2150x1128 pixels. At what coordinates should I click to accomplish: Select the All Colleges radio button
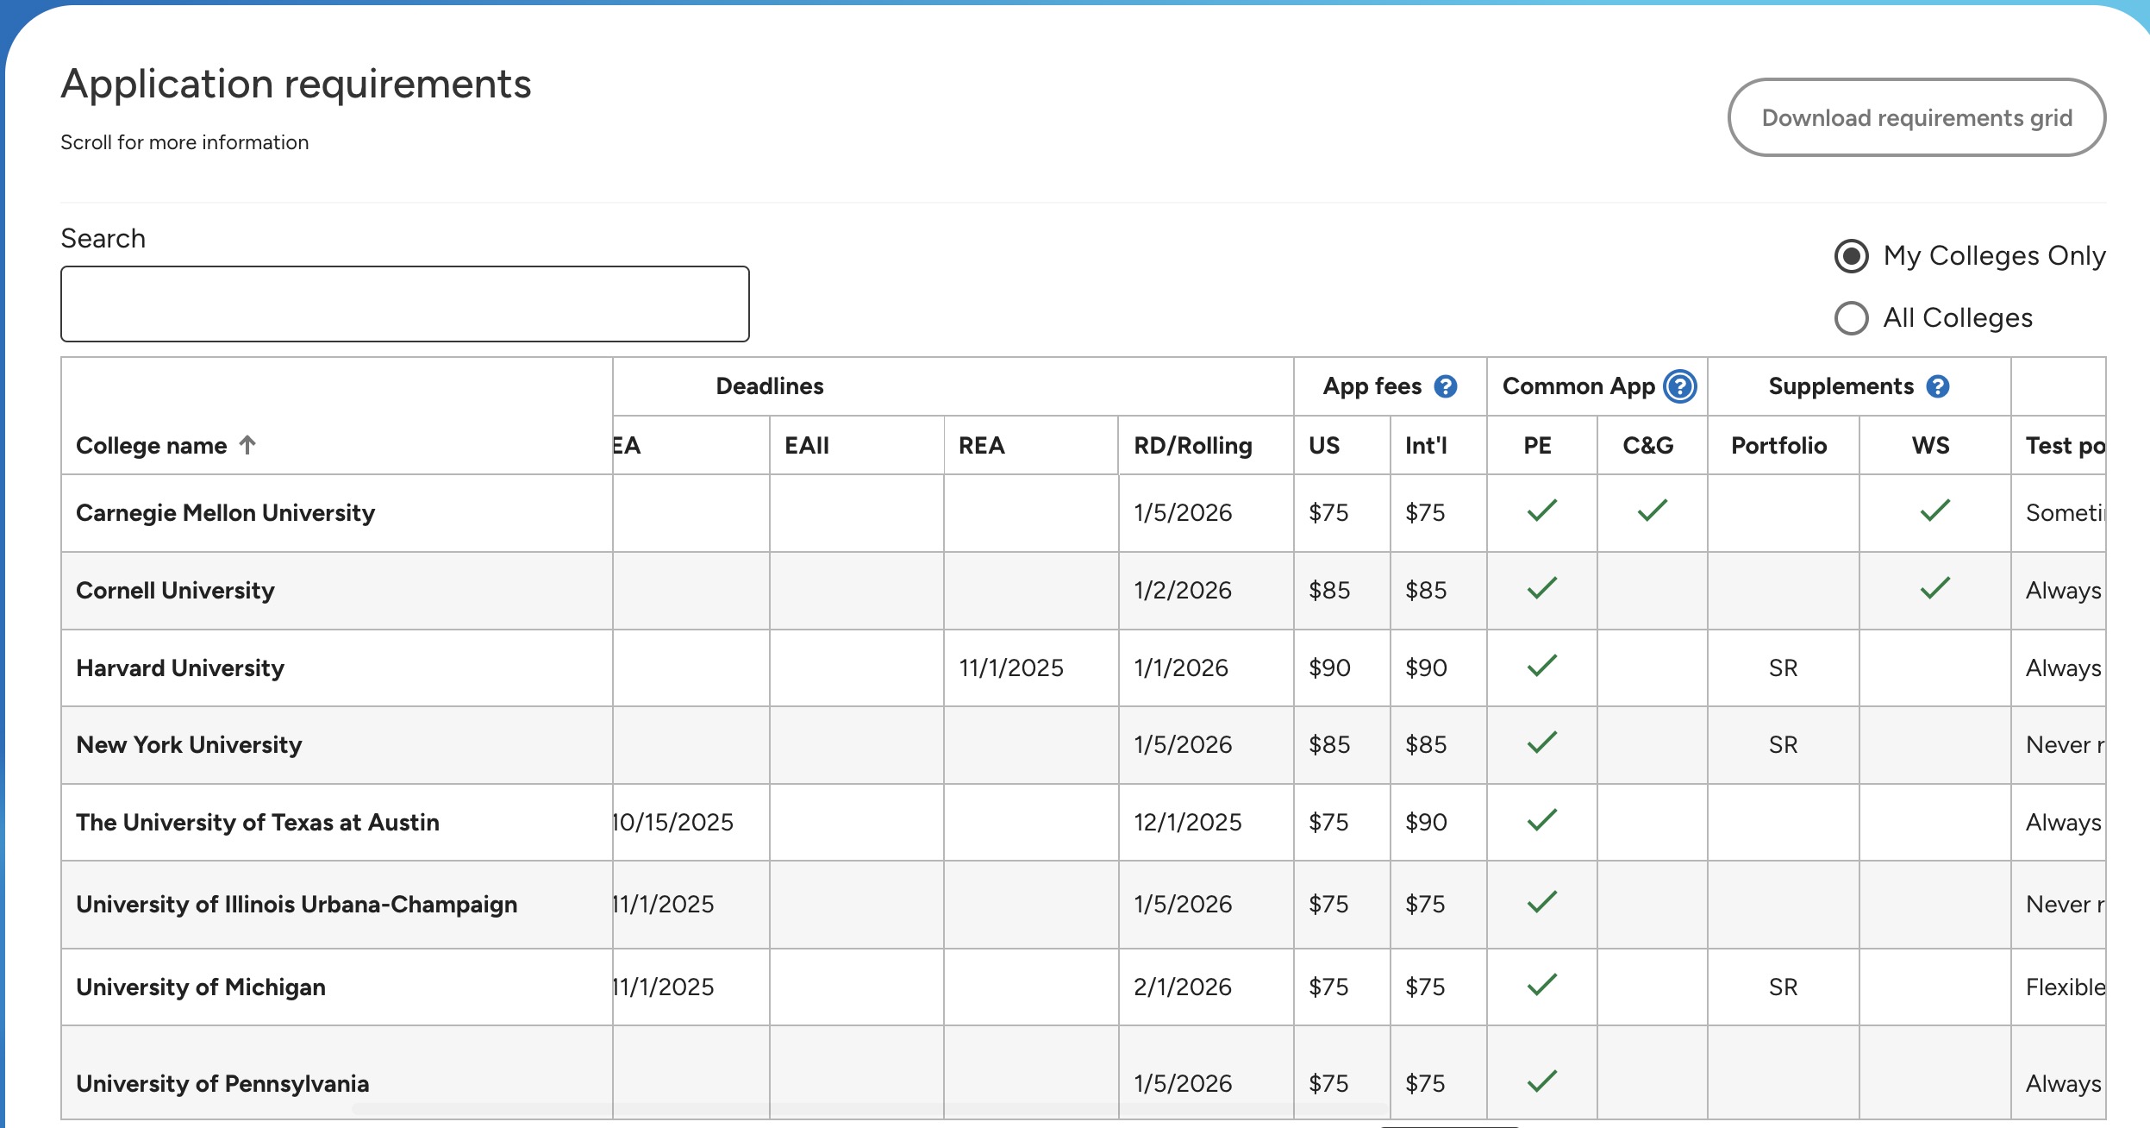1852,318
